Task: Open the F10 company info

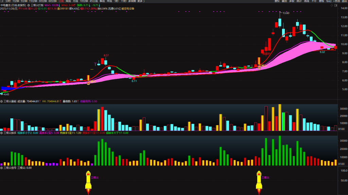Action: coord(314,1)
